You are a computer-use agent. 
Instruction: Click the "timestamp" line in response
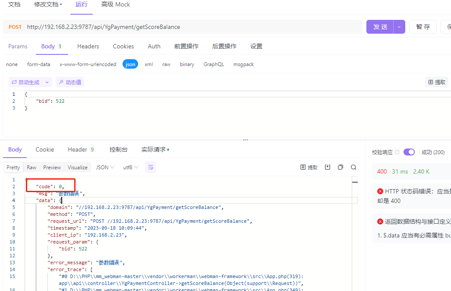pyautogui.click(x=97, y=228)
